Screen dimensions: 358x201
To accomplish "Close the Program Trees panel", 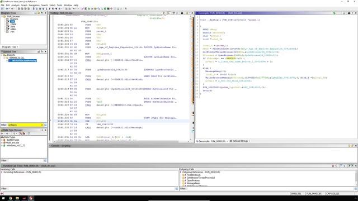I will (45, 13).
